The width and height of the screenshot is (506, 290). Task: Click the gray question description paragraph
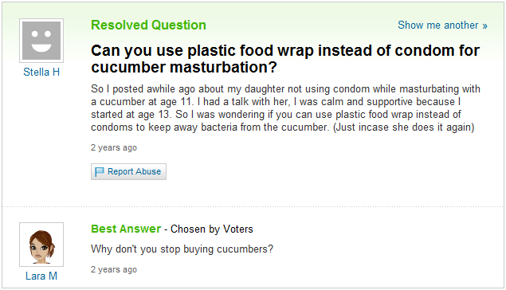[x=285, y=108]
